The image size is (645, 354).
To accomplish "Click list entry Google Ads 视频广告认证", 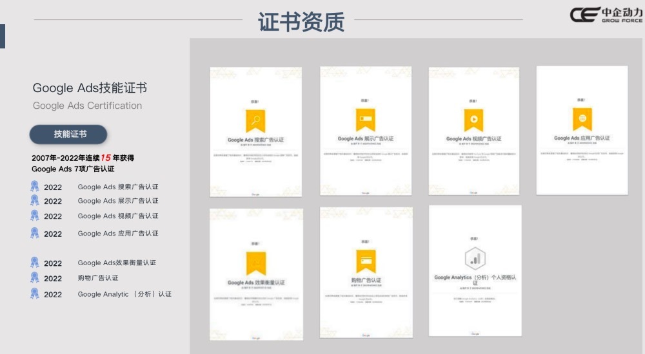I will pos(118,216).
